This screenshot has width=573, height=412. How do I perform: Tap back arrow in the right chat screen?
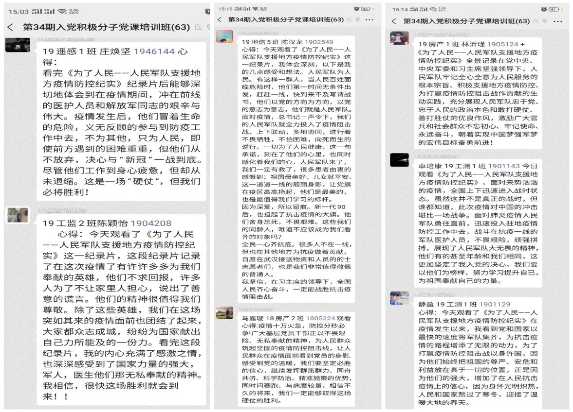coord(393,21)
